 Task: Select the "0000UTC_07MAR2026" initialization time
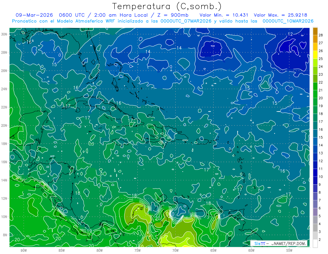[x=186, y=21]
